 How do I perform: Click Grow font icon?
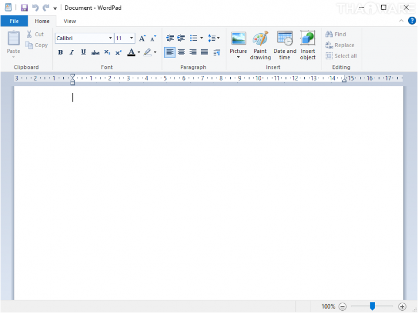(142, 38)
